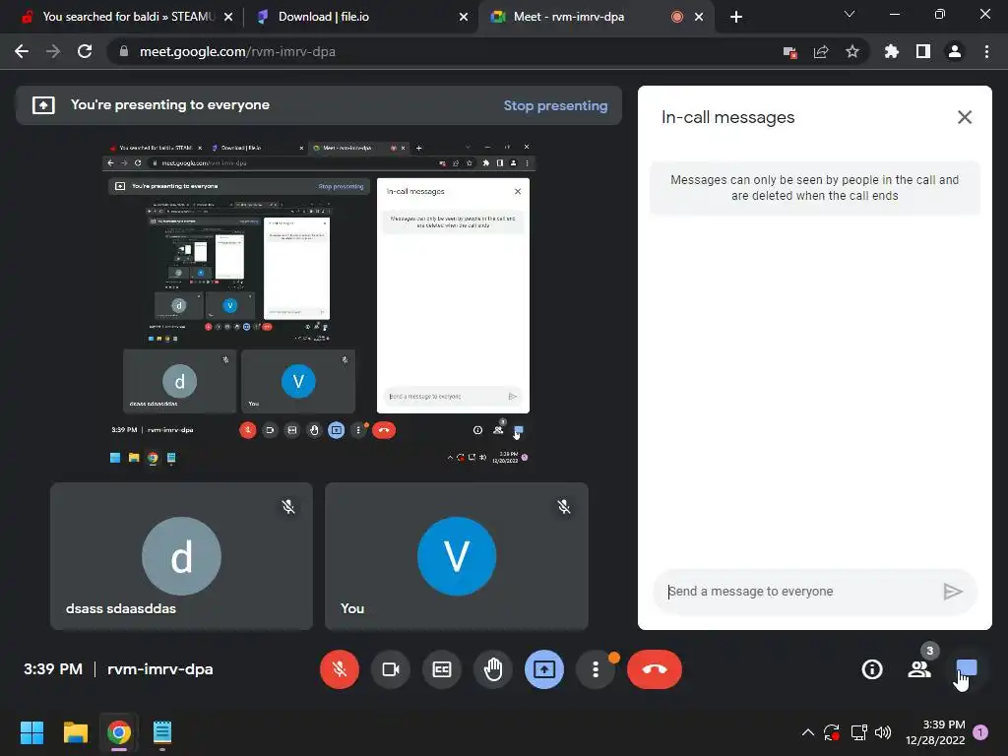1008x756 pixels.
Task: Leave the call with the red hang-up button
Action: [x=655, y=669]
